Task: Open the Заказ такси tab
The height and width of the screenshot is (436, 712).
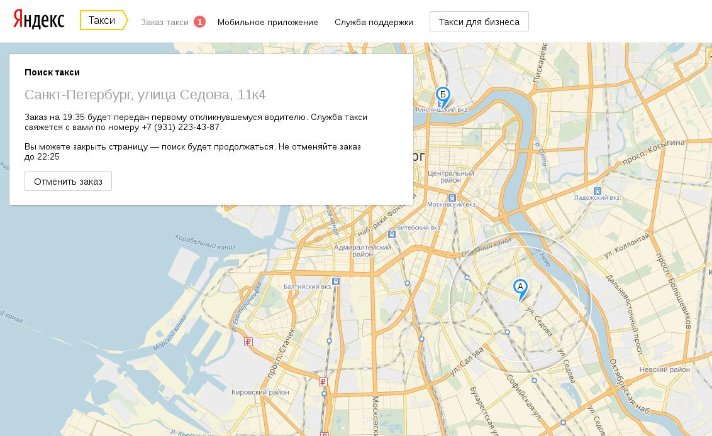Action: click(164, 22)
